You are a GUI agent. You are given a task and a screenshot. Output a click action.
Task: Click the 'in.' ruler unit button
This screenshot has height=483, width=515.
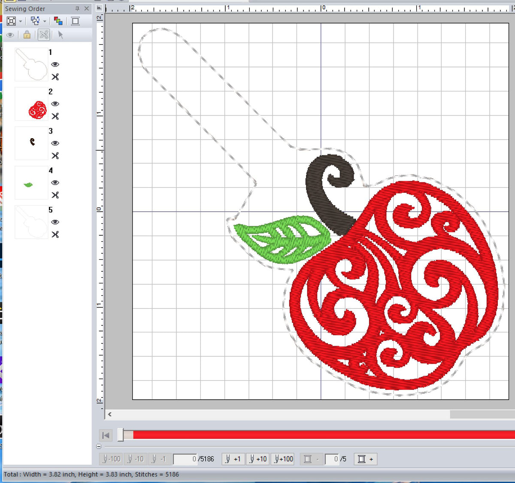point(99,8)
